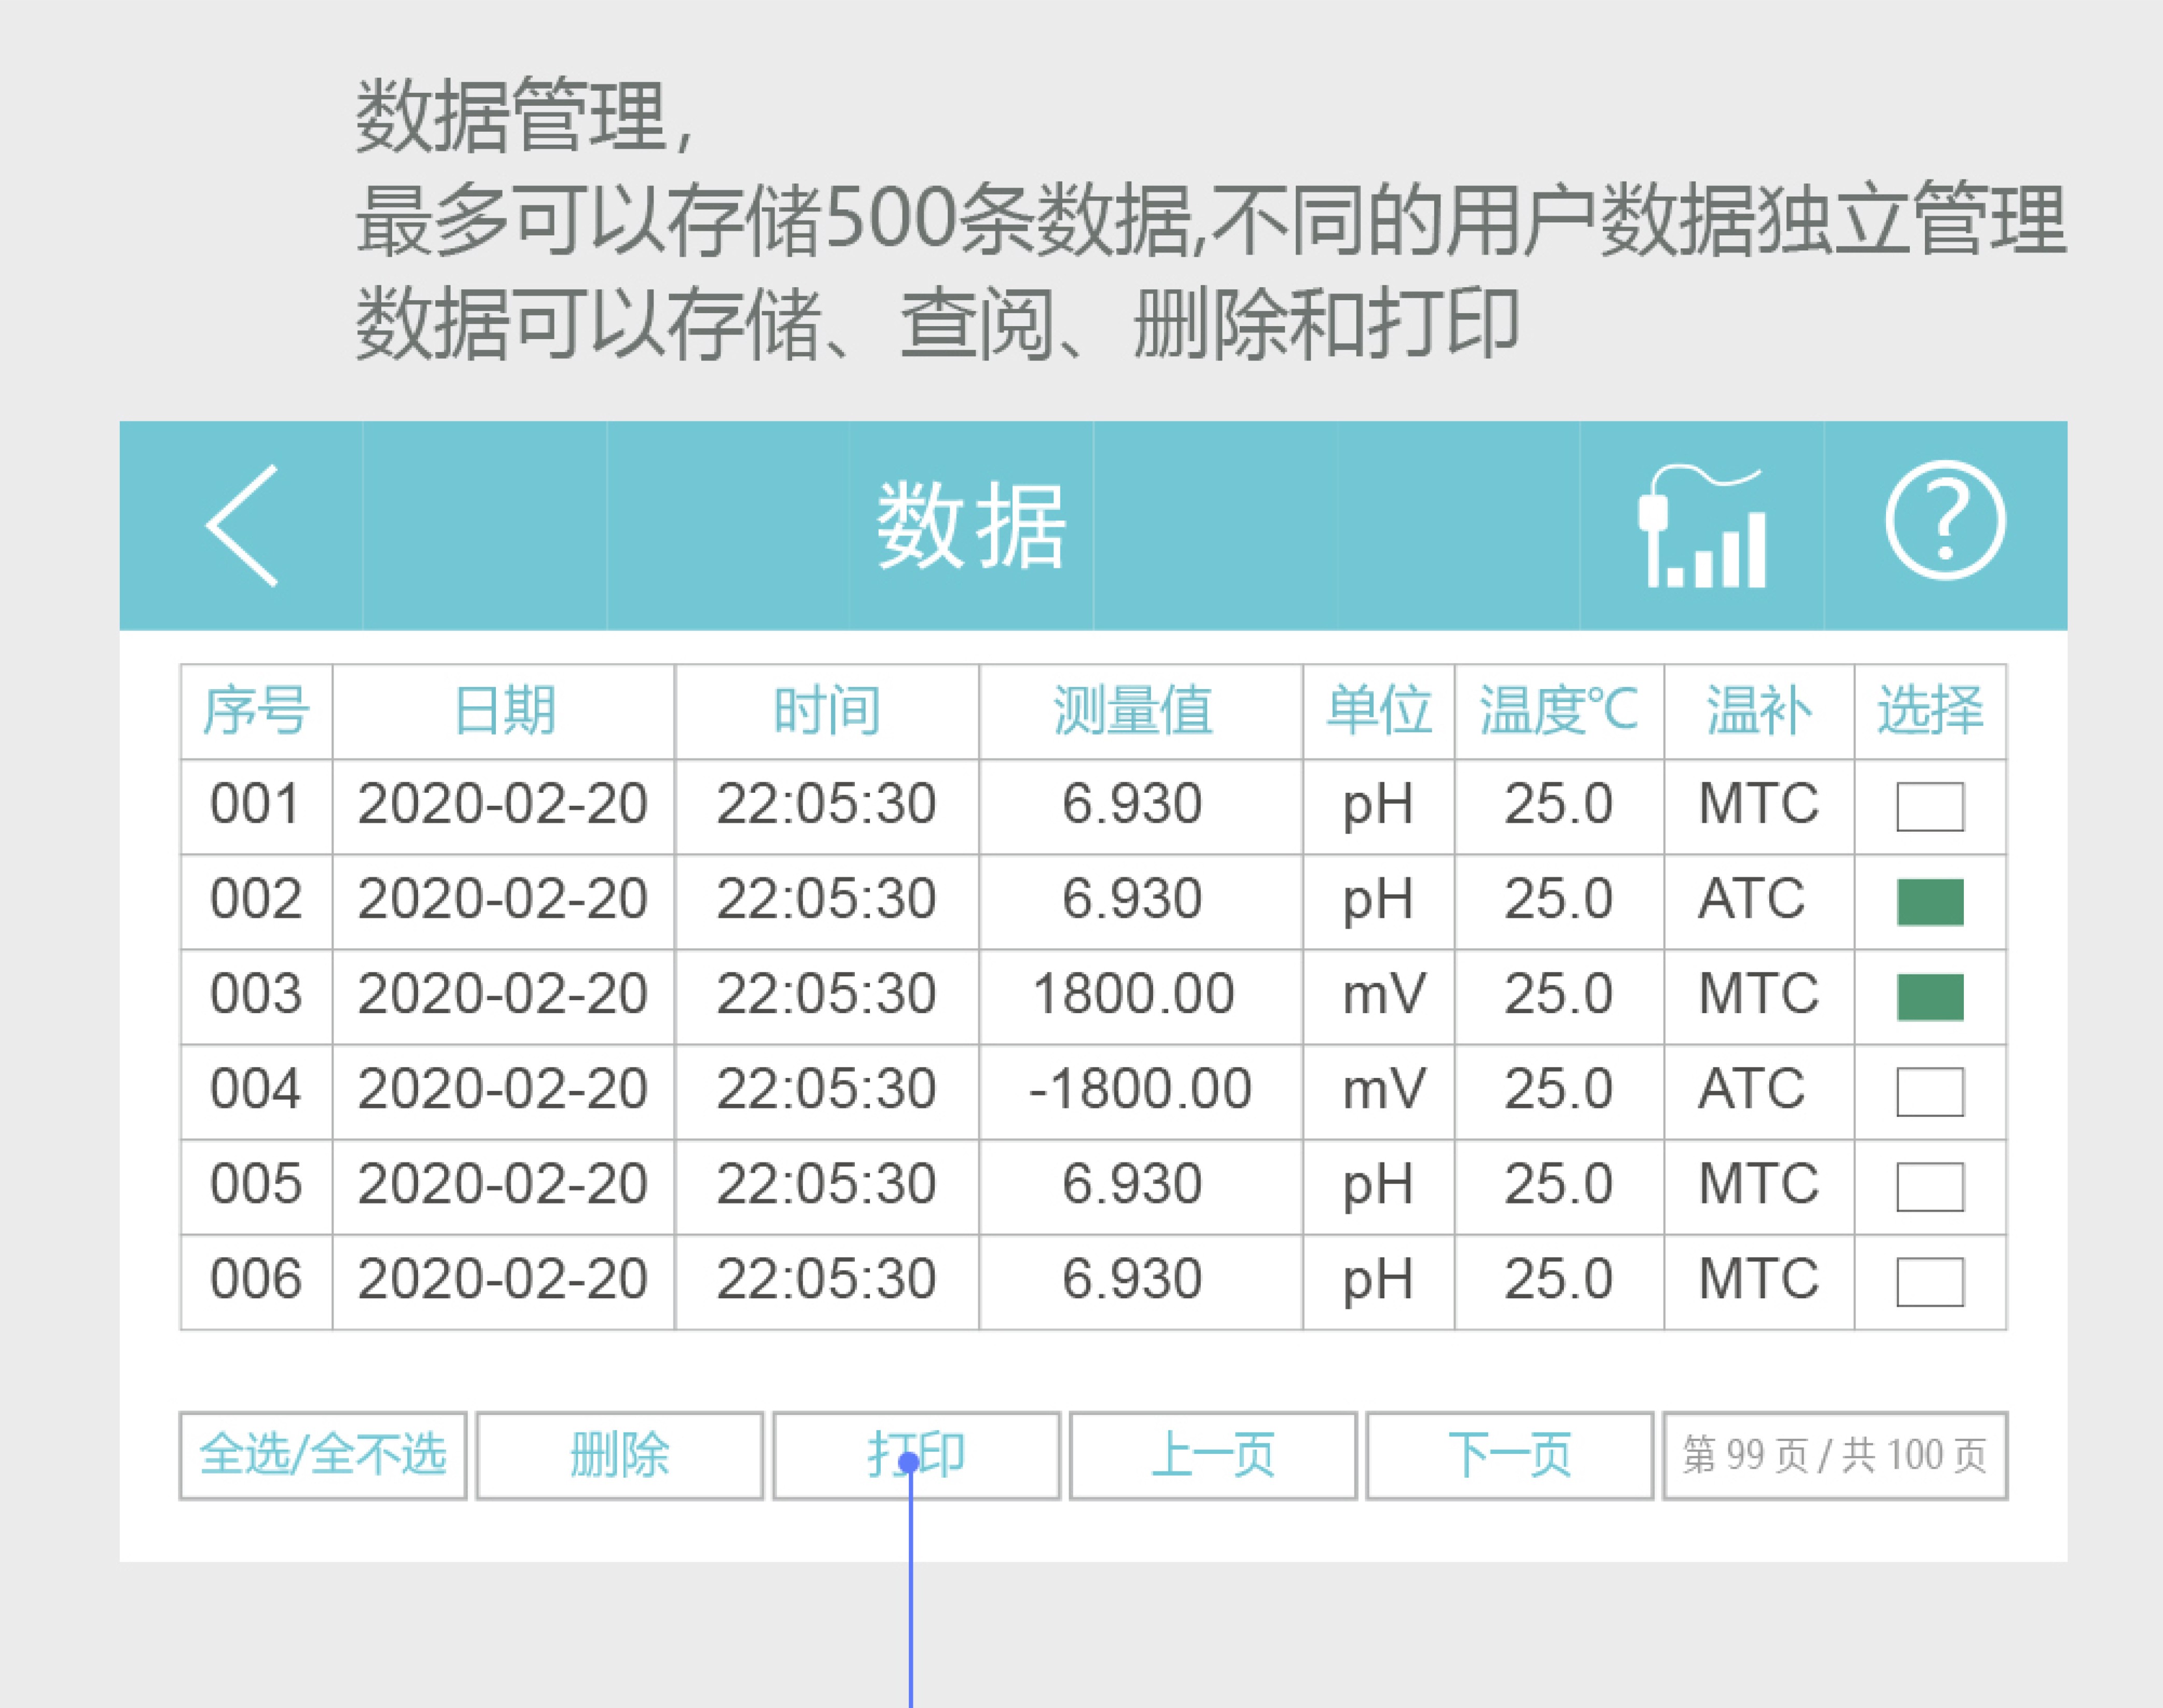2163x1708 pixels.
Task: Go to next page with 下一页
Action: [x=1509, y=1455]
